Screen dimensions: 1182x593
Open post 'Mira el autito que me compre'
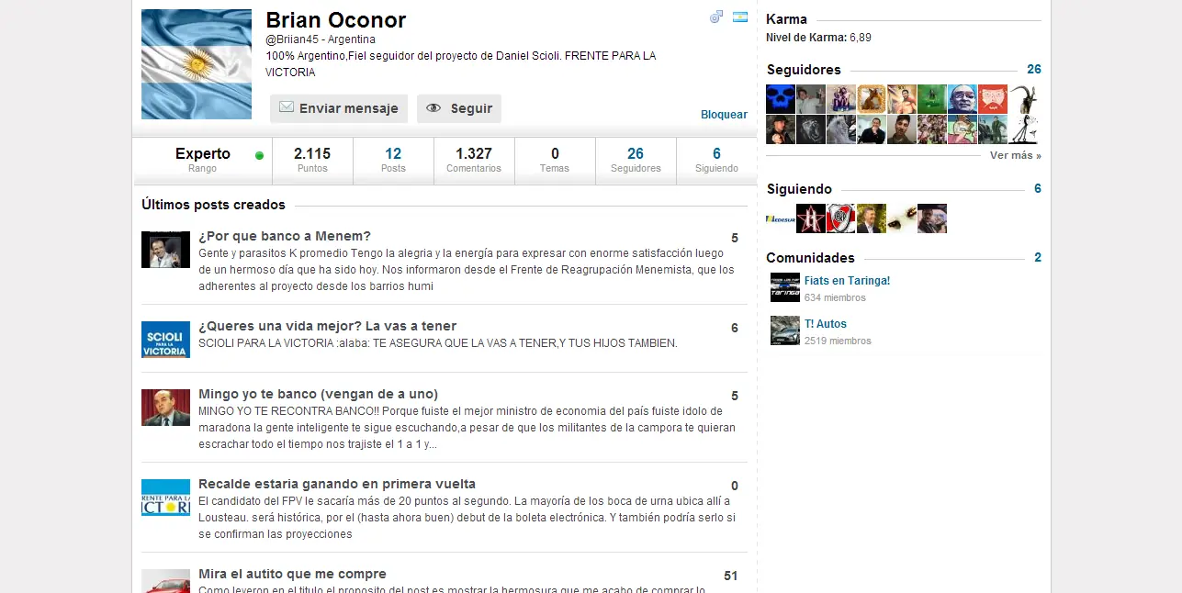(292, 574)
